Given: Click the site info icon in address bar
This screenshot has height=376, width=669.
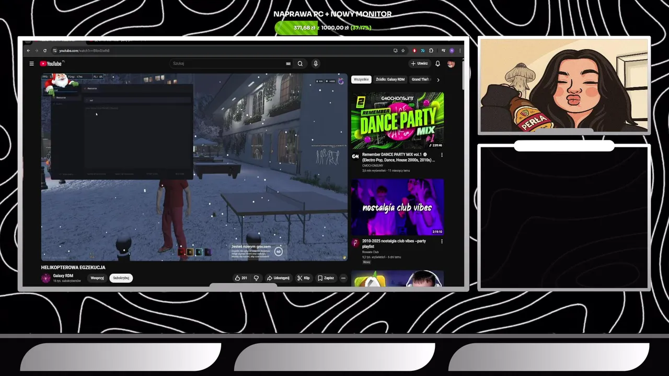Looking at the screenshot, I should (55, 51).
